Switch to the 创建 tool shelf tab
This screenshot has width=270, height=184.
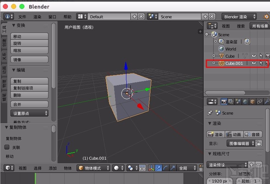pyautogui.click(x=4, y=43)
